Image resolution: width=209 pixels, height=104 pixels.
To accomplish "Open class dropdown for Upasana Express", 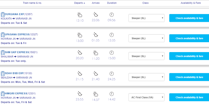I will (x=146, y=38).
